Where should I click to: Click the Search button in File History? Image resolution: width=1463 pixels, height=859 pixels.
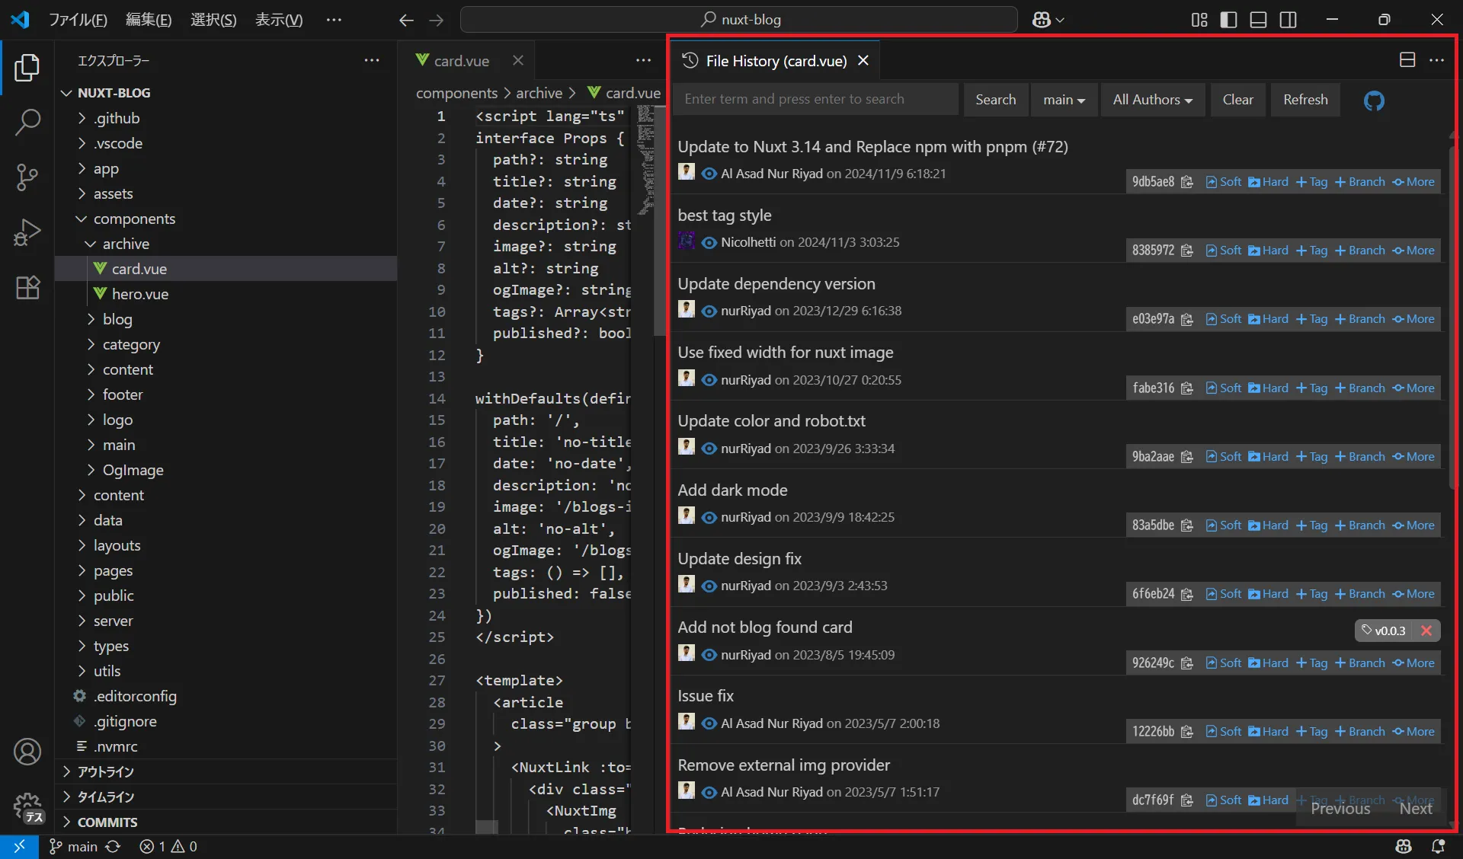[x=995, y=100]
